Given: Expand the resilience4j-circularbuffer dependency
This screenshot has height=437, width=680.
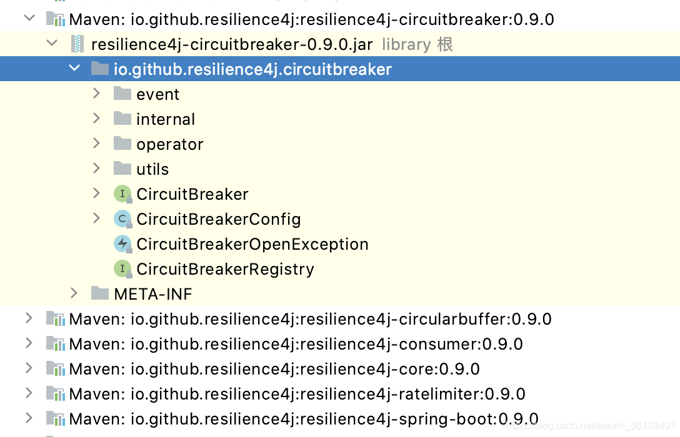Looking at the screenshot, I should (29, 319).
